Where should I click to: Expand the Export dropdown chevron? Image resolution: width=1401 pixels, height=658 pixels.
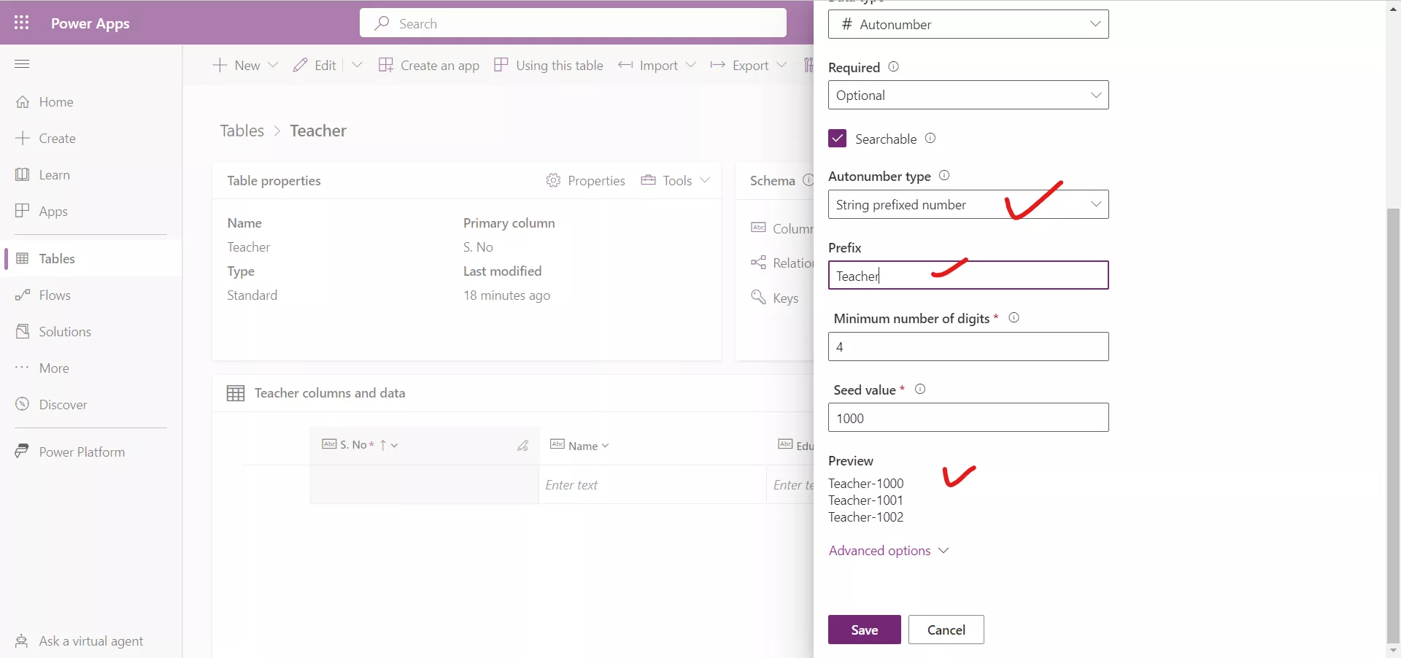pos(781,65)
